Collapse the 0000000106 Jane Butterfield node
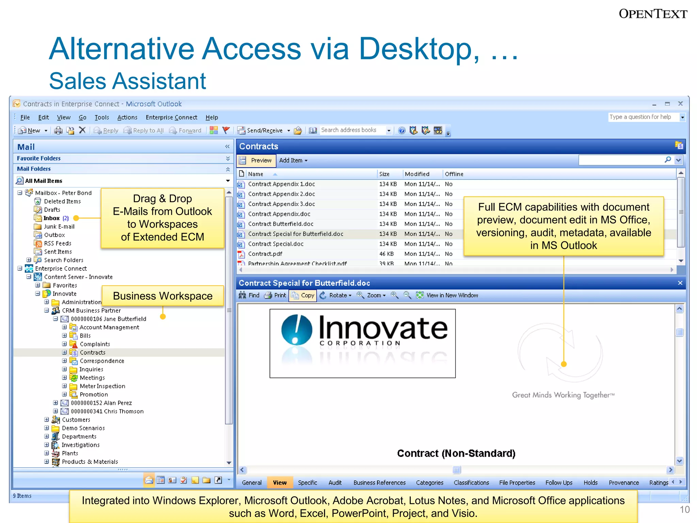The height and width of the screenshot is (523, 697). coord(55,319)
